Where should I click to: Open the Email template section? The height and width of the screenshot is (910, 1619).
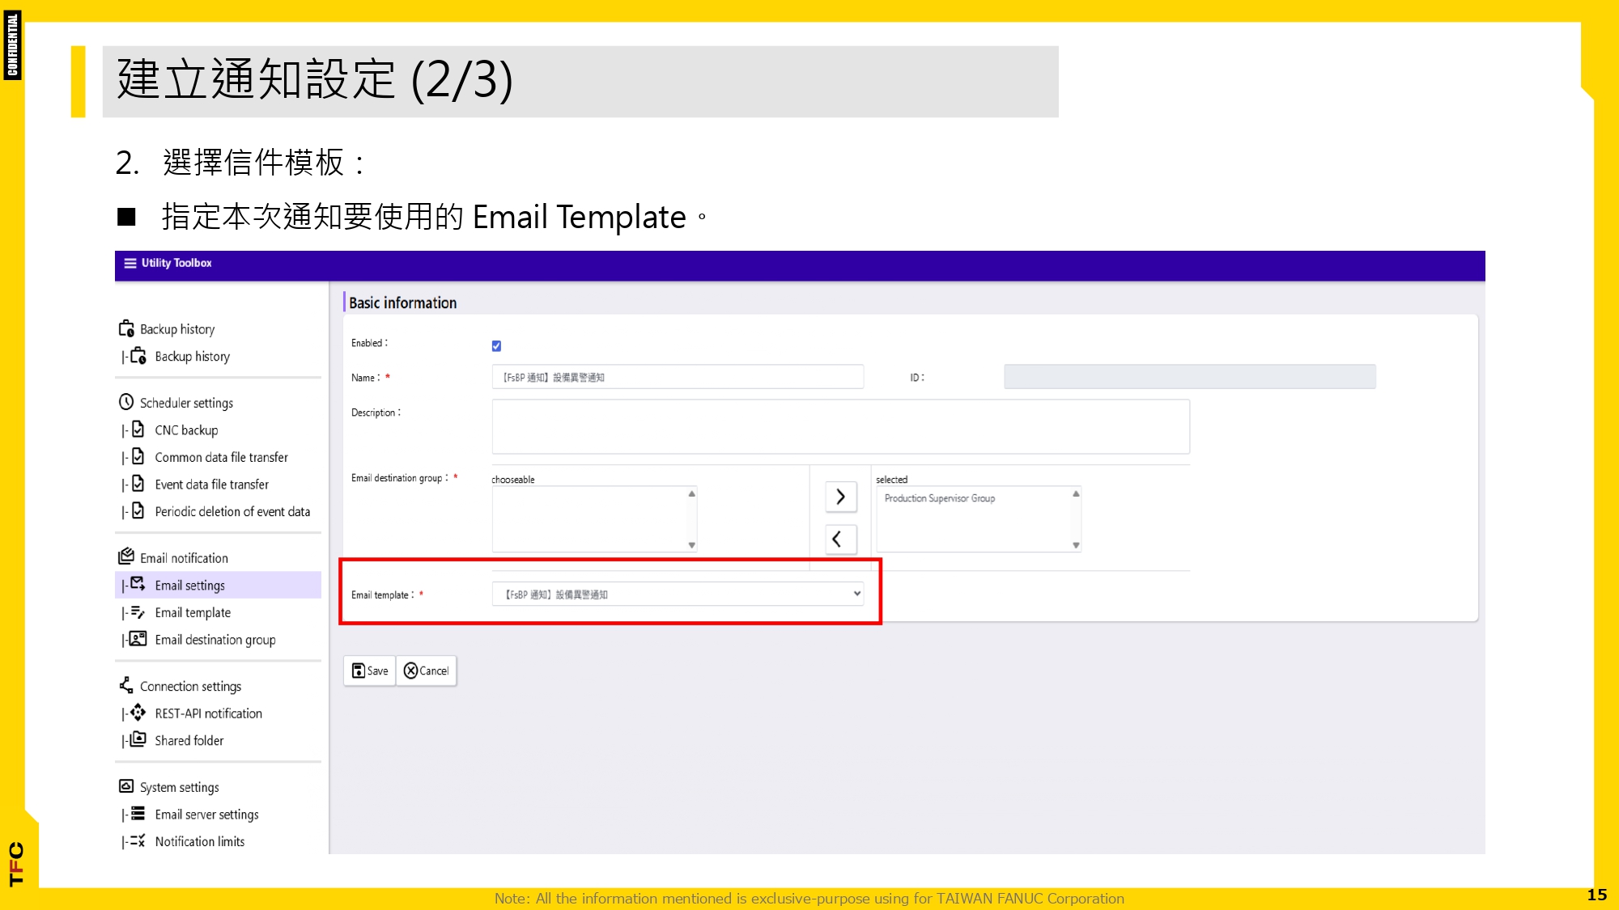click(x=136, y=612)
